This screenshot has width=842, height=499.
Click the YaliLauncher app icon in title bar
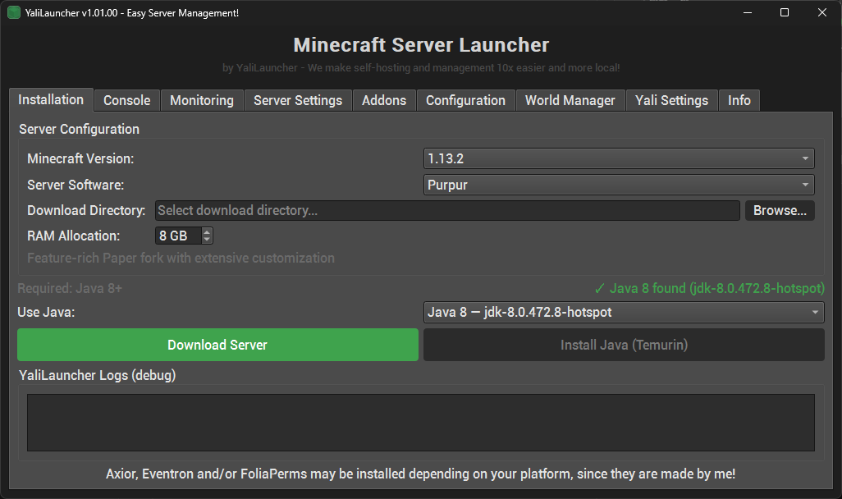point(13,13)
